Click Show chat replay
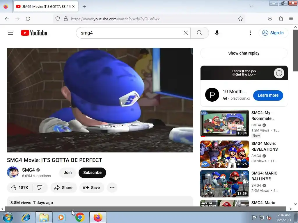298x223 pixels. coord(244,53)
